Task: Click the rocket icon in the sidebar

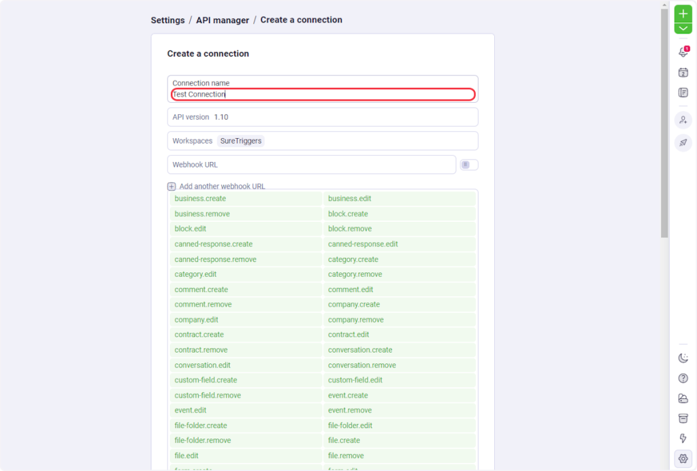Action: coord(683,143)
